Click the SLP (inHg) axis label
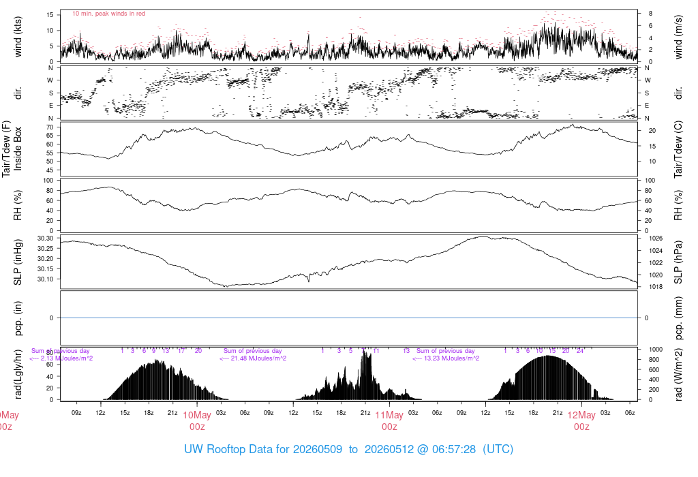This screenshot has height=477, width=698. pos(18,262)
